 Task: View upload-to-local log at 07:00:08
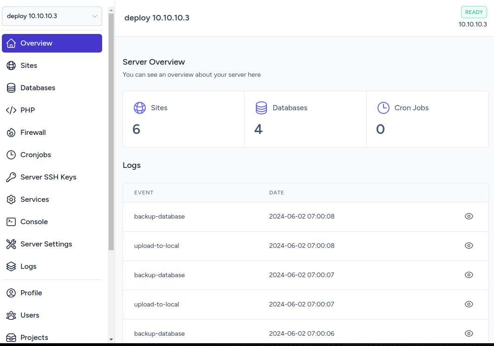click(469, 246)
